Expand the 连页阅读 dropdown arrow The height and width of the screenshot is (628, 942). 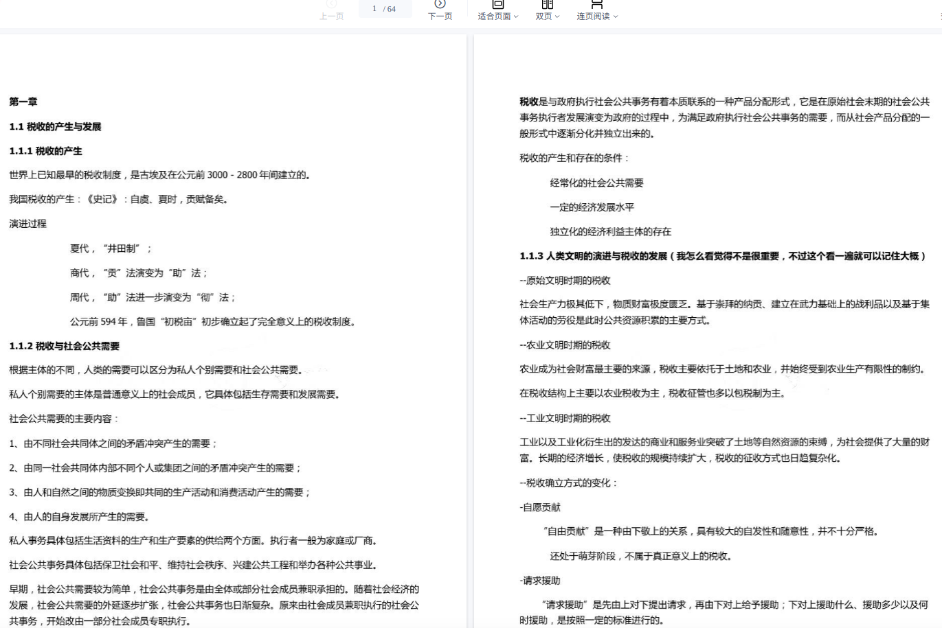click(616, 16)
